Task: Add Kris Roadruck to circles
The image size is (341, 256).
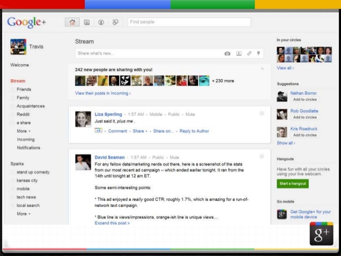Action: 304,135
